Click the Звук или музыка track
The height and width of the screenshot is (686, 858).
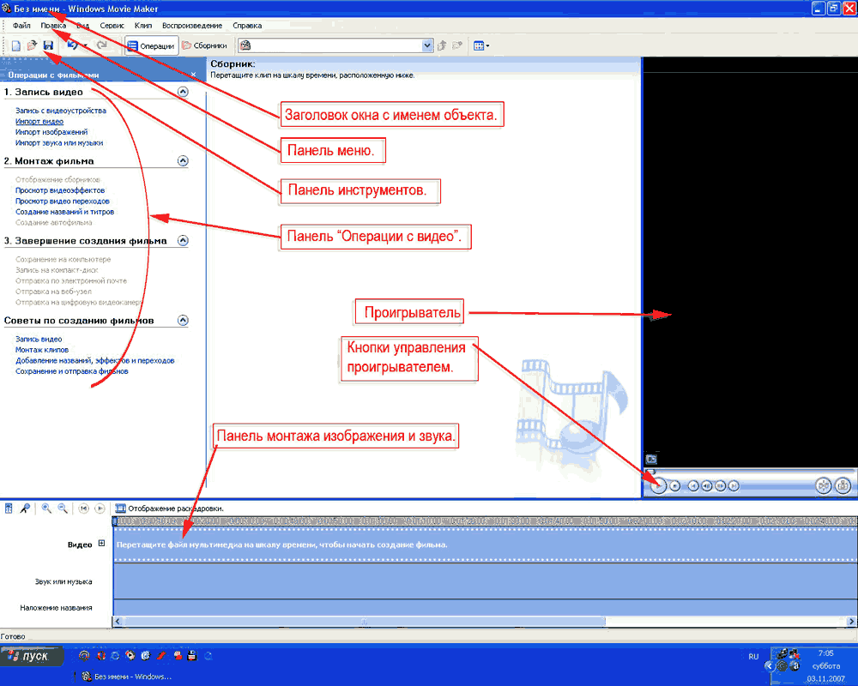pos(486,581)
